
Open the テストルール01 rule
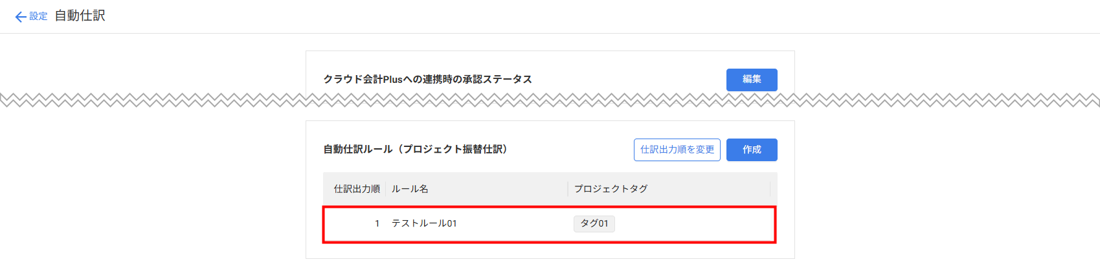coord(424,223)
